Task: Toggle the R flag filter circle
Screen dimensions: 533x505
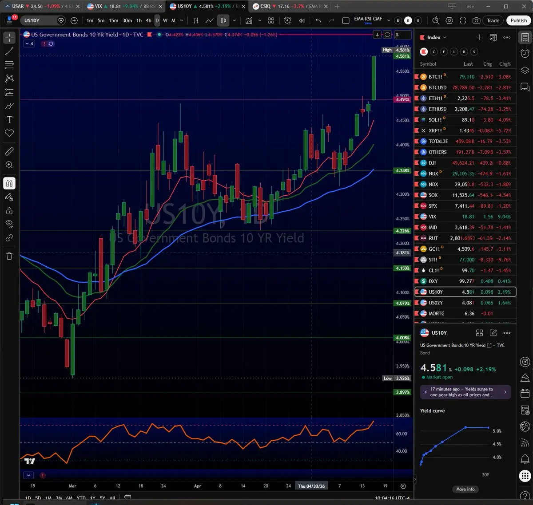Action: click(464, 51)
